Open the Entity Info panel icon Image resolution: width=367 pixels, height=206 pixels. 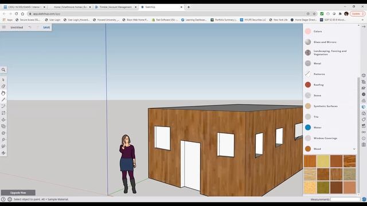point(364,76)
